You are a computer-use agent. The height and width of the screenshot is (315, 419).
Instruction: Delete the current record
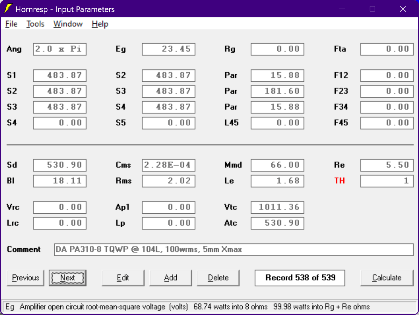[218, 278]
